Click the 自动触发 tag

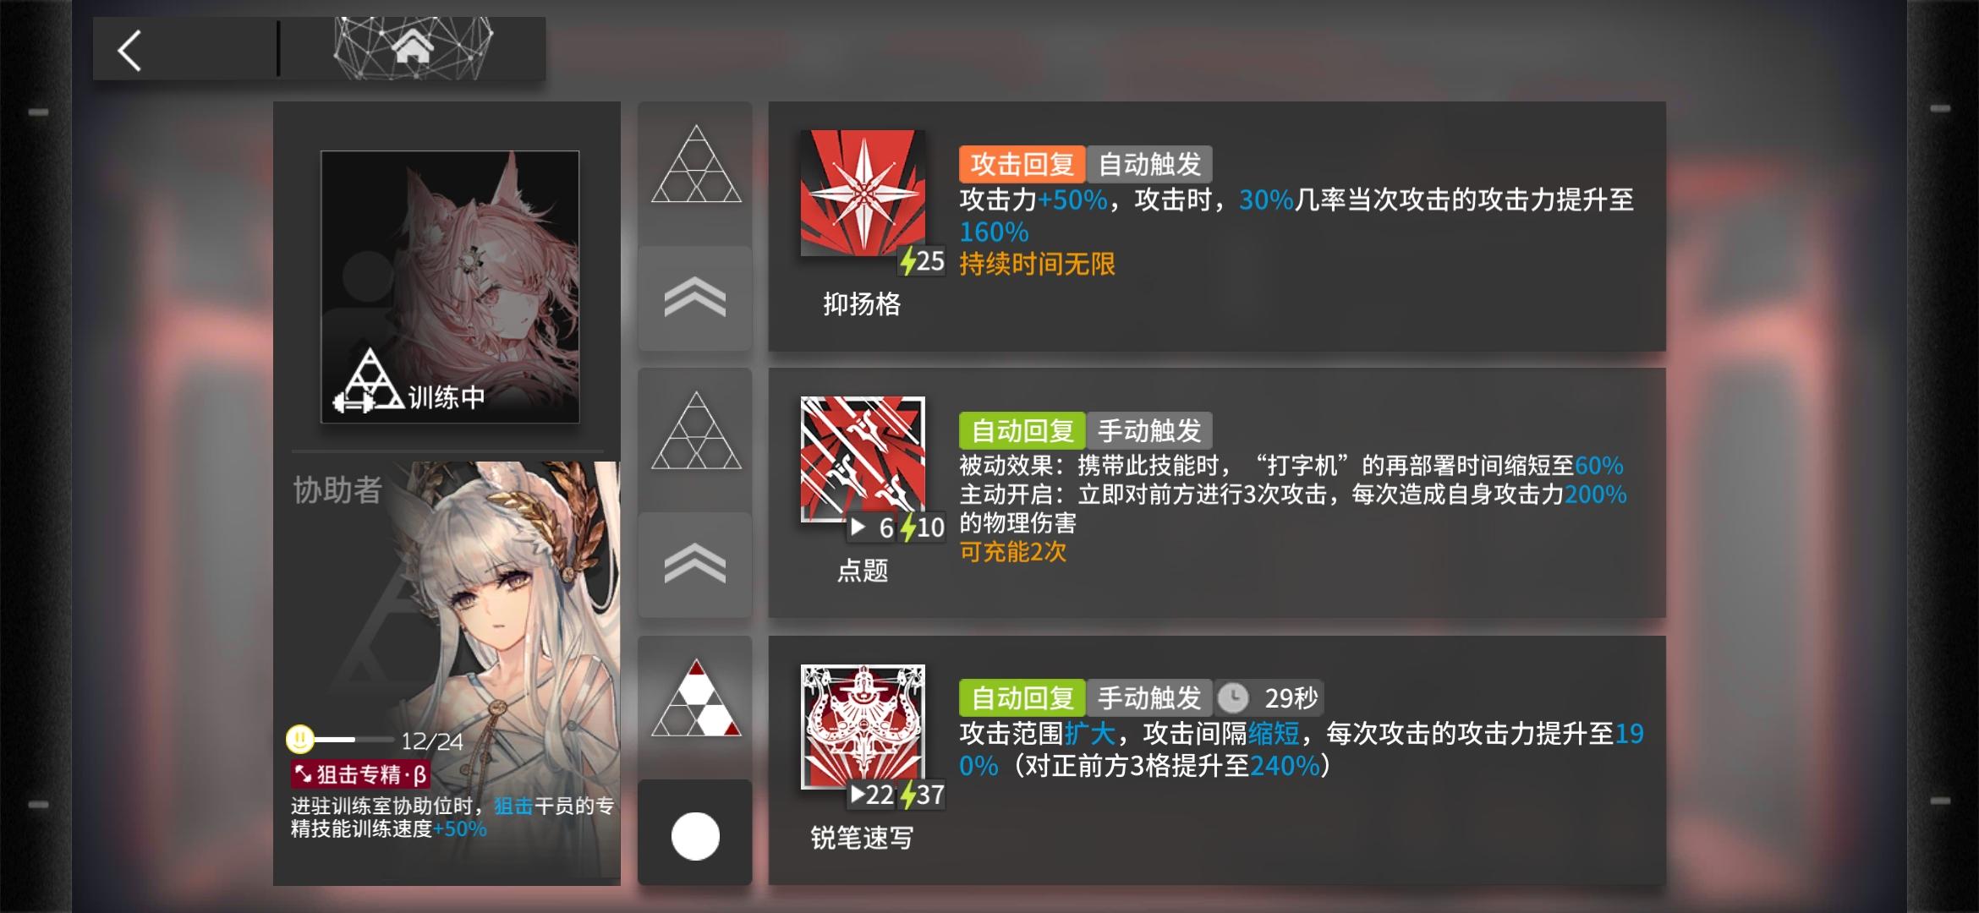[x=1149, y=164]
